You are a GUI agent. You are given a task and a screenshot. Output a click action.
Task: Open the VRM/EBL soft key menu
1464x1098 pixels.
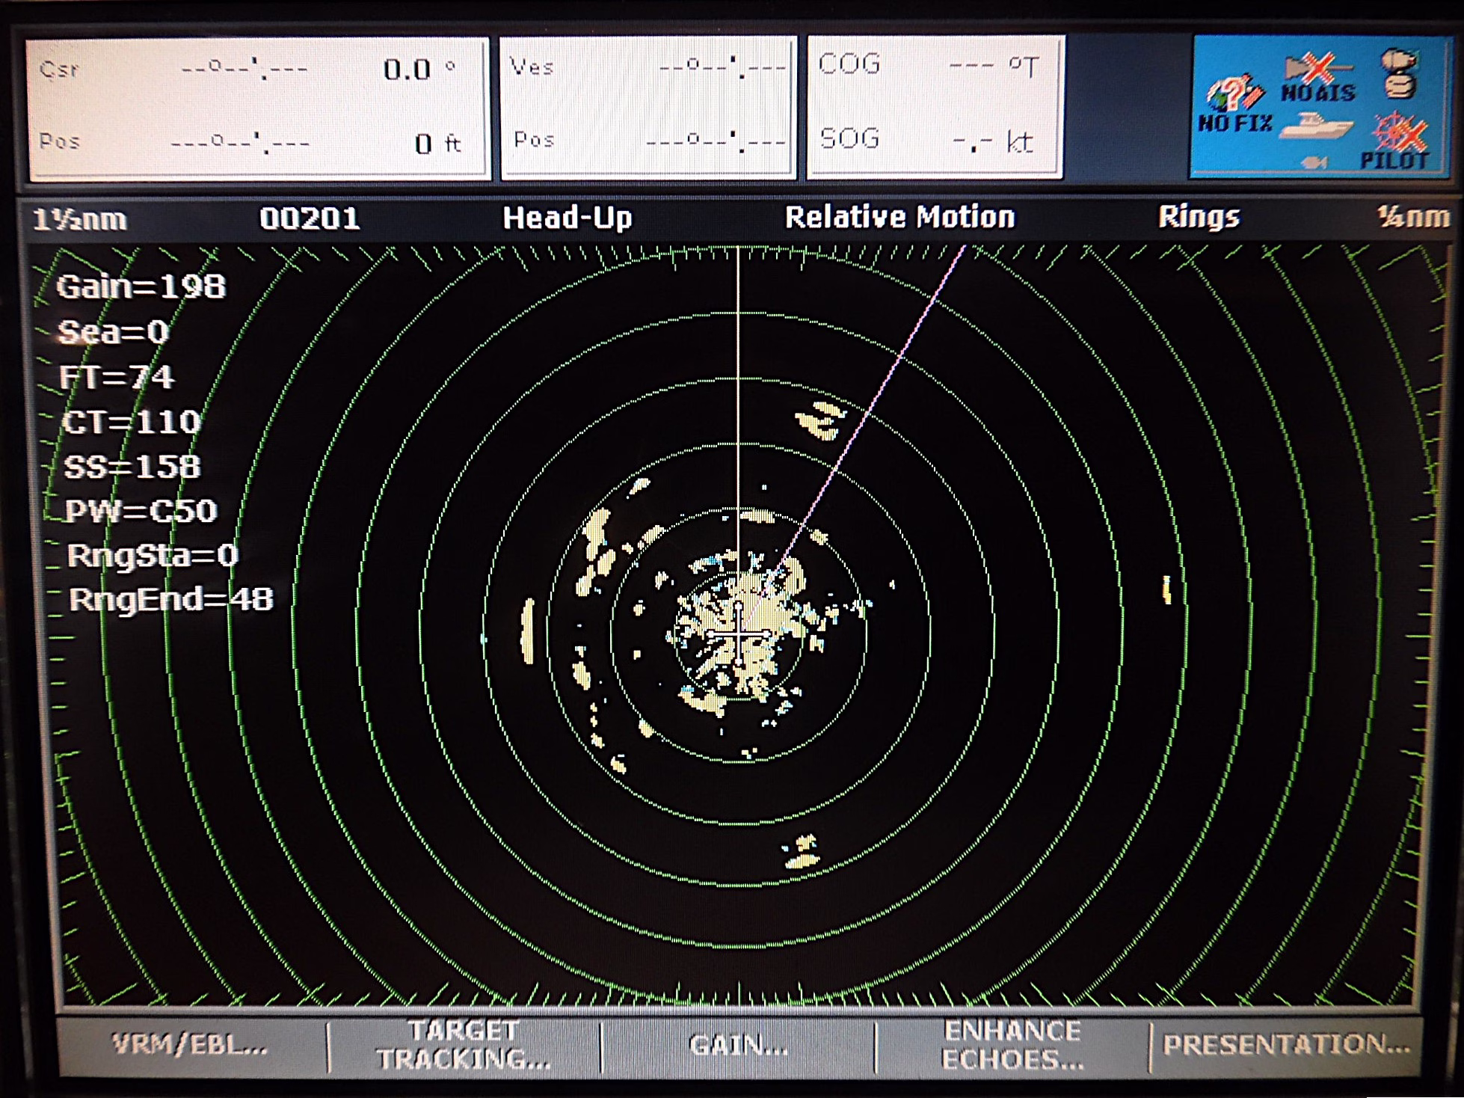coord(191,1045)
